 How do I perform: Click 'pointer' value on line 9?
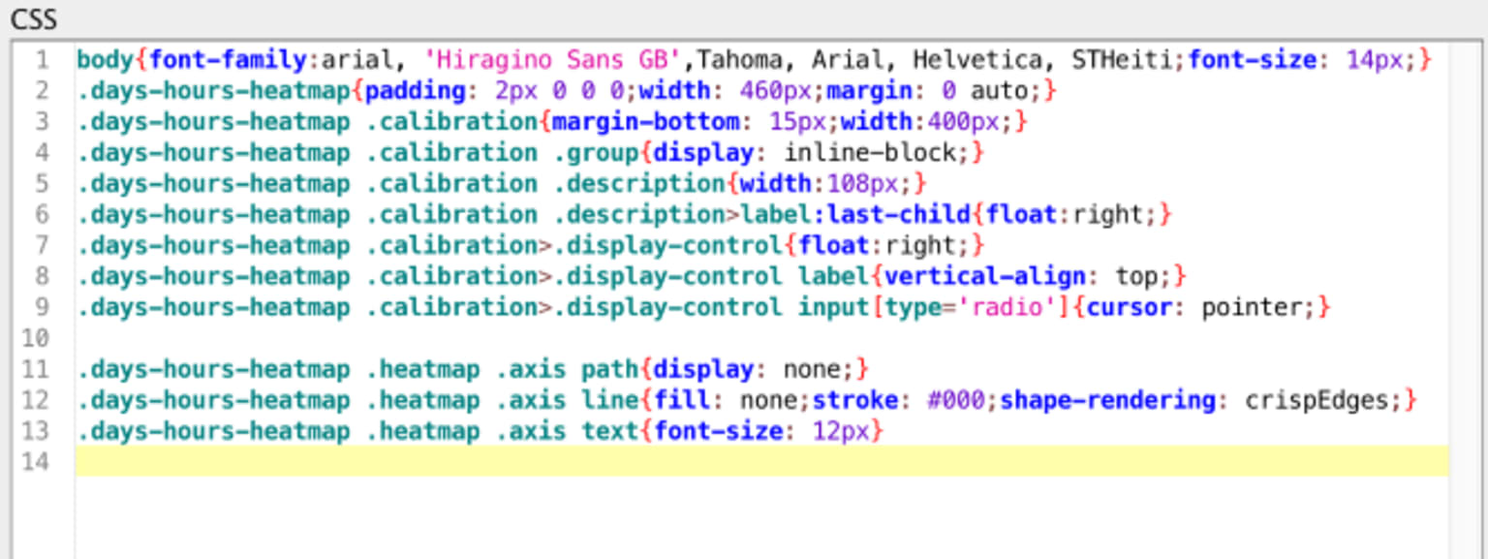[1252, 307]
